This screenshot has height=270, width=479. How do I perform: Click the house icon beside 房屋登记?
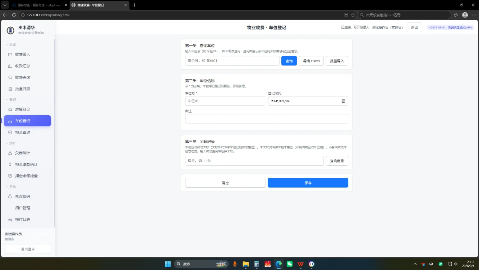pyautogui.click(x=10, y=109)
